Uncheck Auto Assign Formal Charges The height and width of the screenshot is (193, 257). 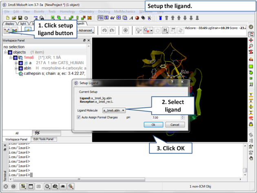pos(79,117)
